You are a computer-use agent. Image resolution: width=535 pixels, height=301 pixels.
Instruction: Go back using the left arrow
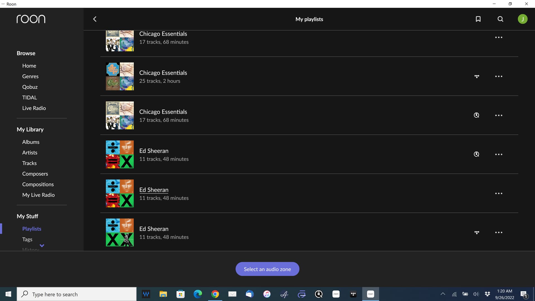[95, 19]
